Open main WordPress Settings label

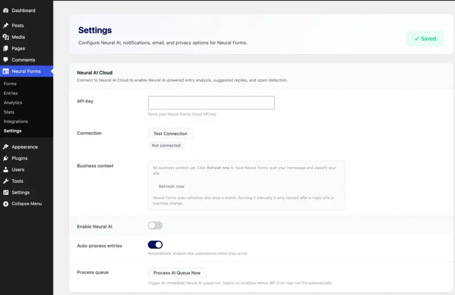[20, 193]
